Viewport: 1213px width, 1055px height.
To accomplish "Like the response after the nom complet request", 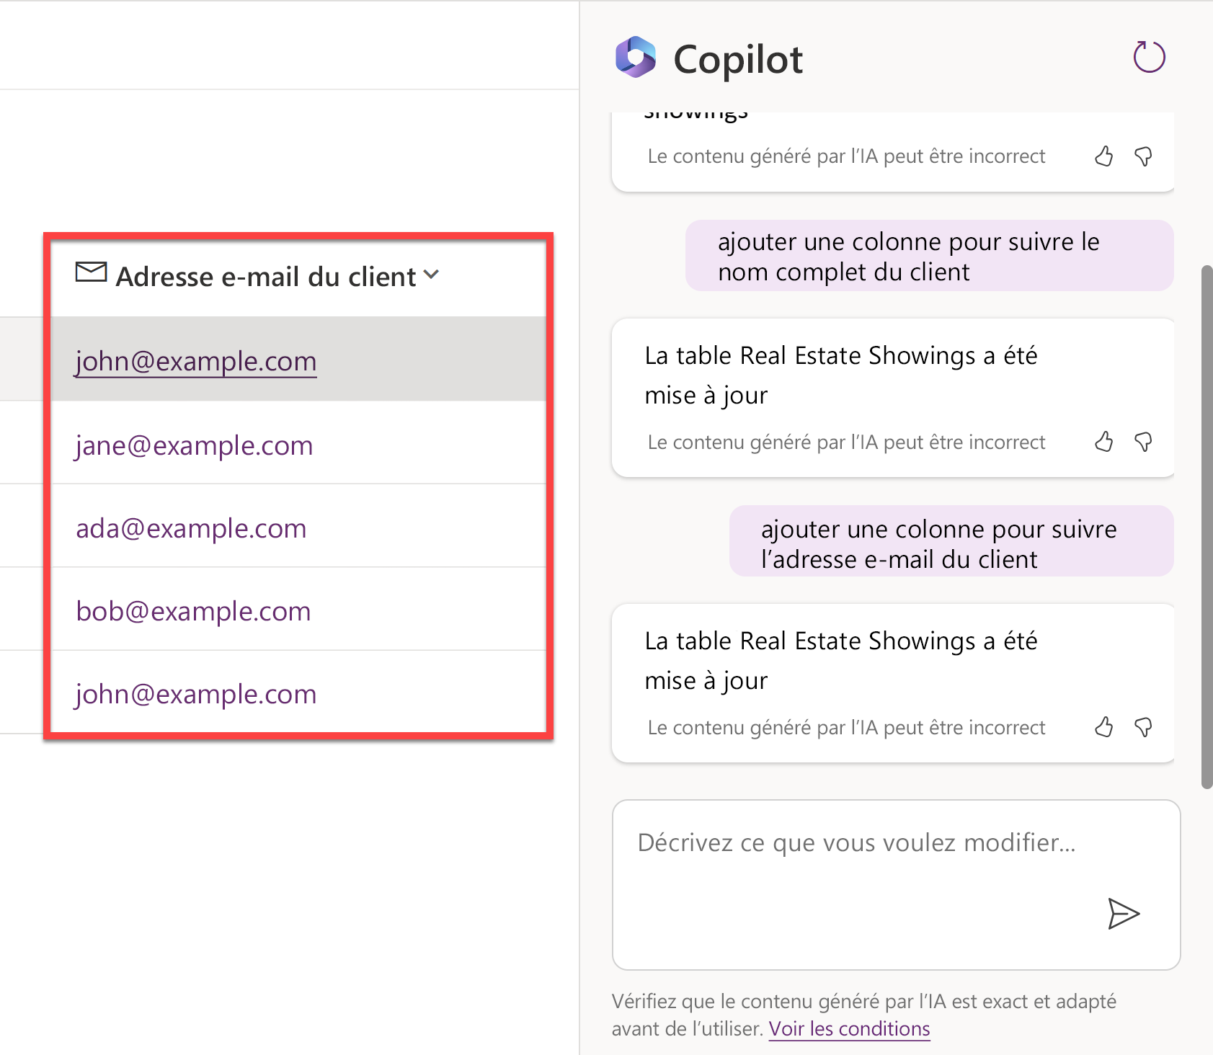I will (1103, 442).
